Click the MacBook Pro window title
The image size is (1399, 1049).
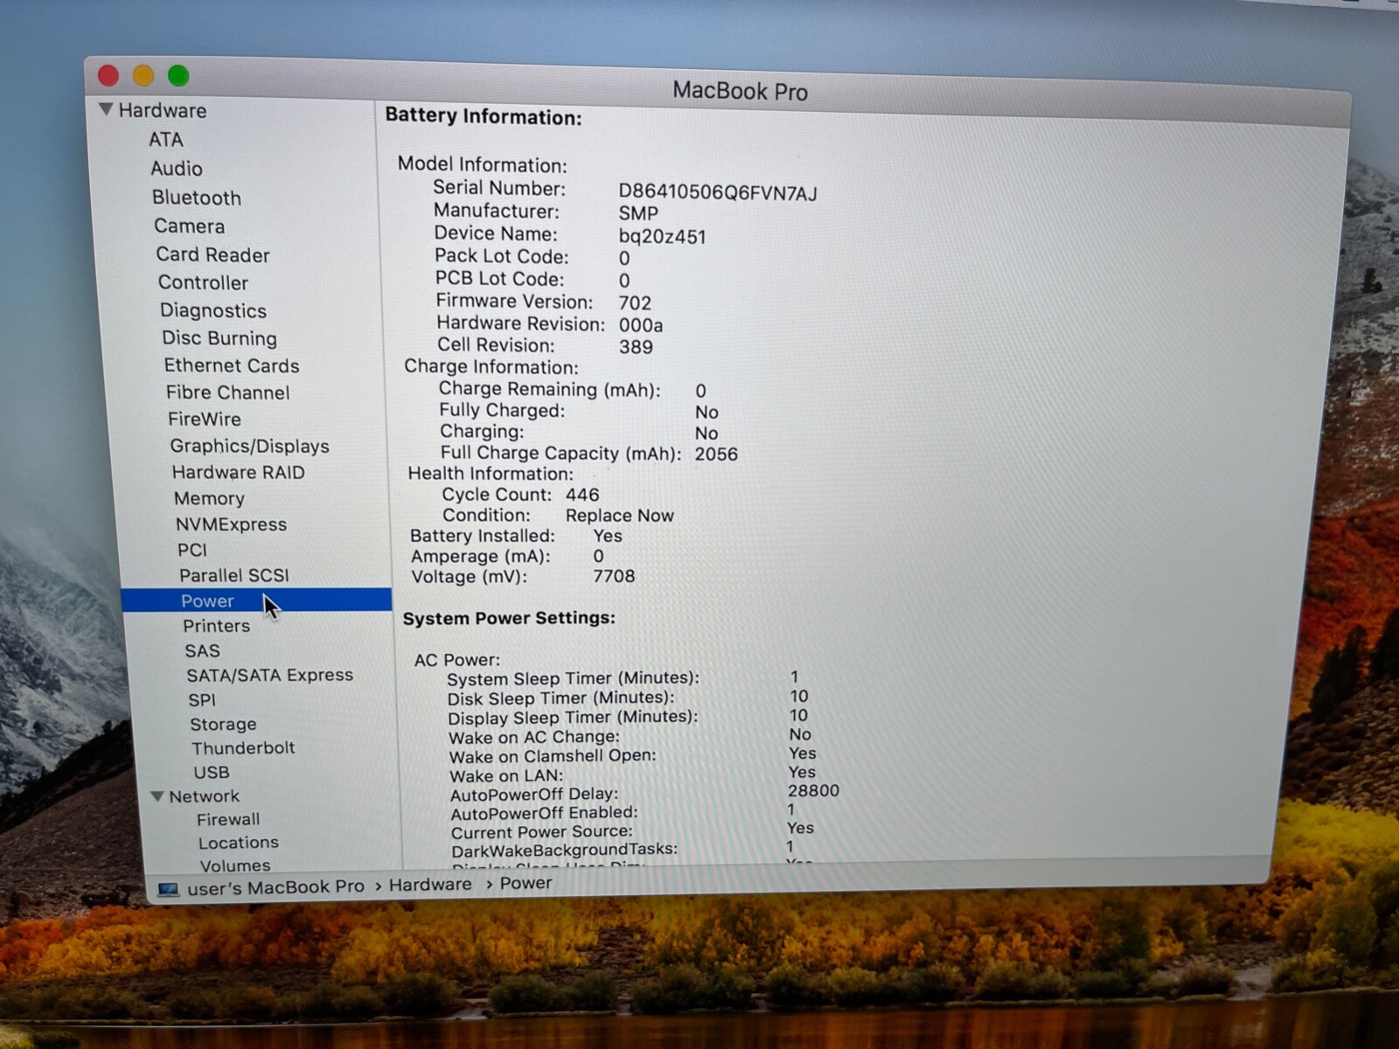click(x=740, y=91)
